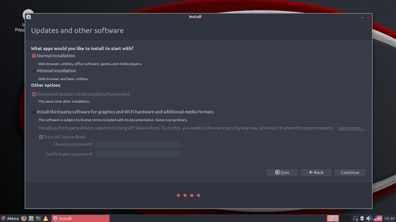Screen dimensions: 396x222
Task: Click the Quit button
Action: [282, 173]
